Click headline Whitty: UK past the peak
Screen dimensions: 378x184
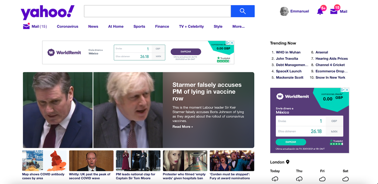(x=90, y=176)
